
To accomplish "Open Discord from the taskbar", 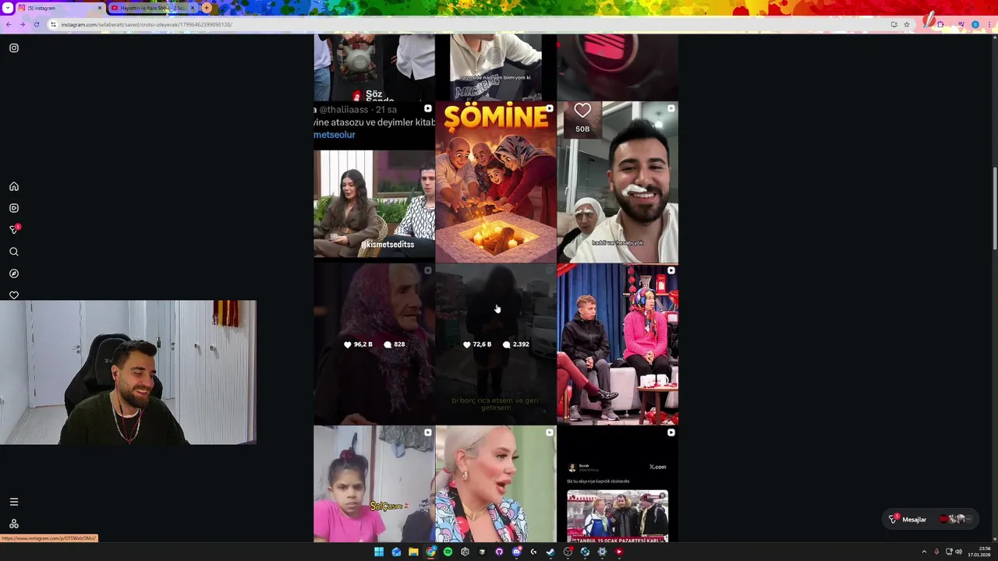I will pos(516,552).
